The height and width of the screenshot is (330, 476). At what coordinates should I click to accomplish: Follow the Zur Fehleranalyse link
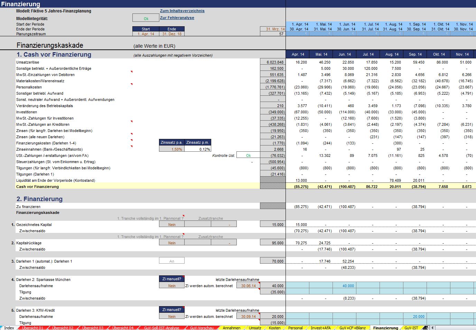tap(177, 18)
